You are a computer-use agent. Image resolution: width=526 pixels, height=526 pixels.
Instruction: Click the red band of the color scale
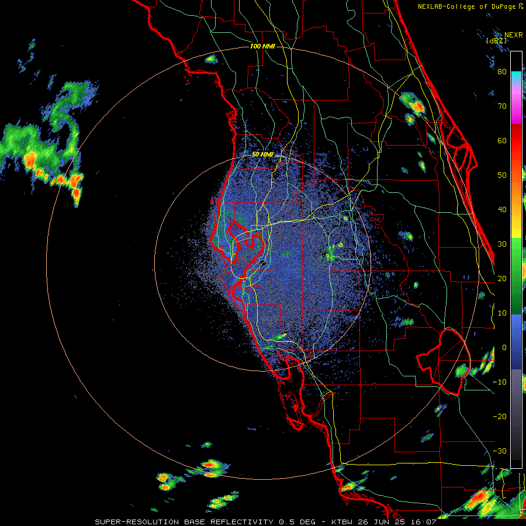516,142
